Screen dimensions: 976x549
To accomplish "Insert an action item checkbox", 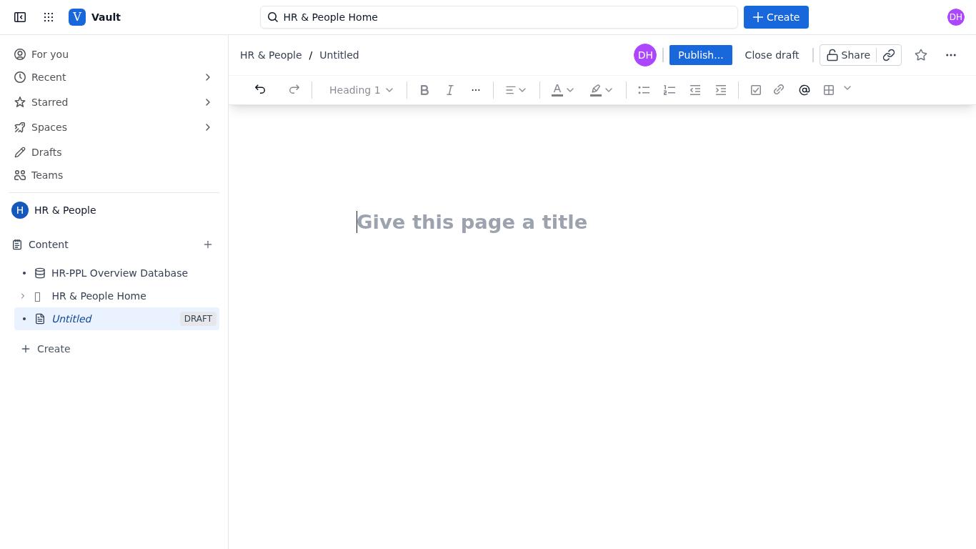I will click(756, 89).
